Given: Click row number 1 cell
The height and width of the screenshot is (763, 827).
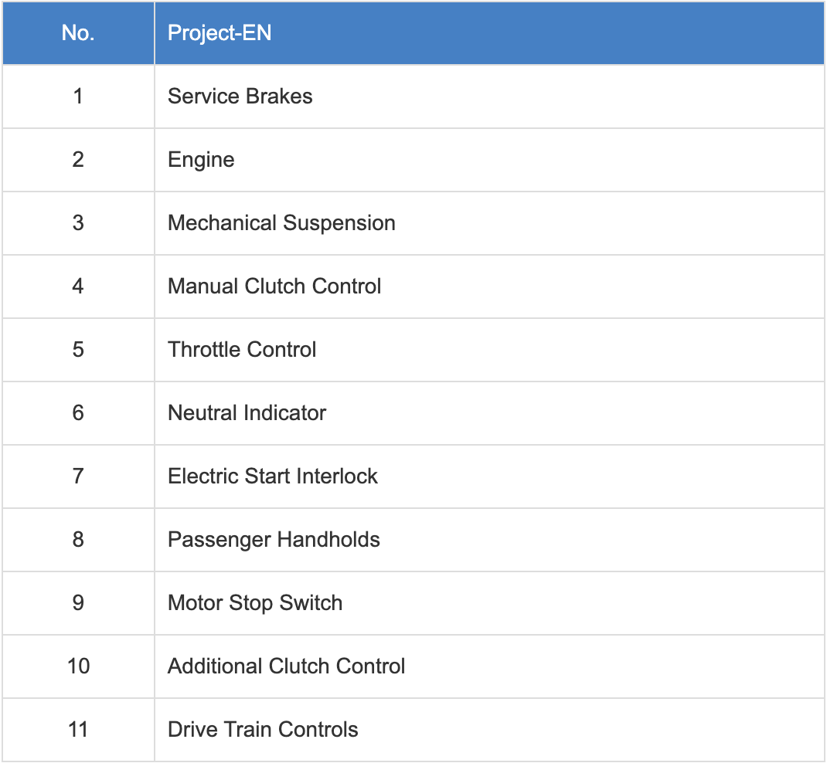Looking at the screenshot, I should 78,97.
